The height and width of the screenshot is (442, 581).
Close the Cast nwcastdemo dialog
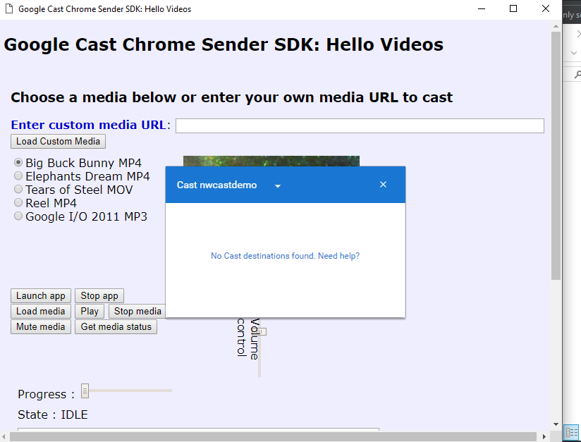(x=383, y=185)
